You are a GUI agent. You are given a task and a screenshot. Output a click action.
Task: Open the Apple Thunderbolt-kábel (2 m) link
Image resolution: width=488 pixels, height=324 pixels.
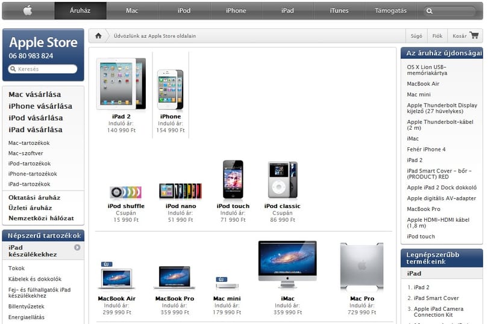click(440, 125)
